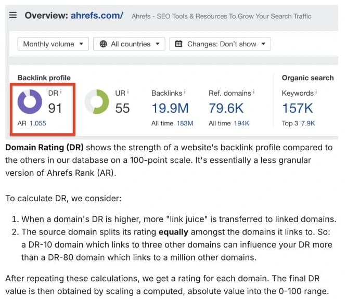
Task: Open the Keywords count 157K
Action: point(298,108)
